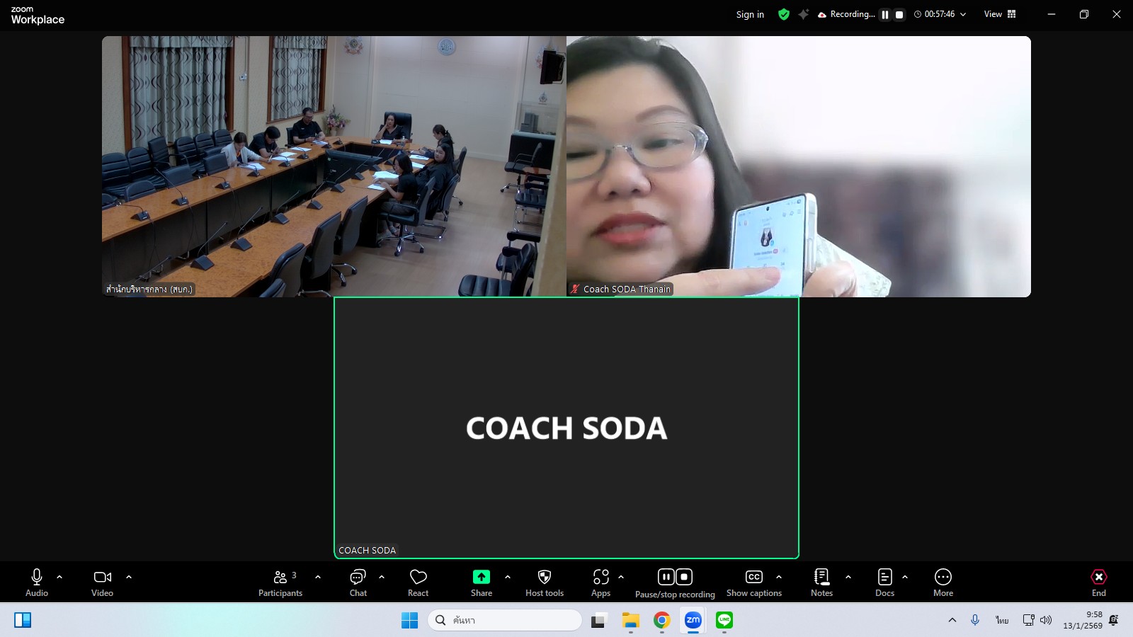Click the More options ellipsis icon
This screenshot has height=637, width=1133.
tap(943, 578)
